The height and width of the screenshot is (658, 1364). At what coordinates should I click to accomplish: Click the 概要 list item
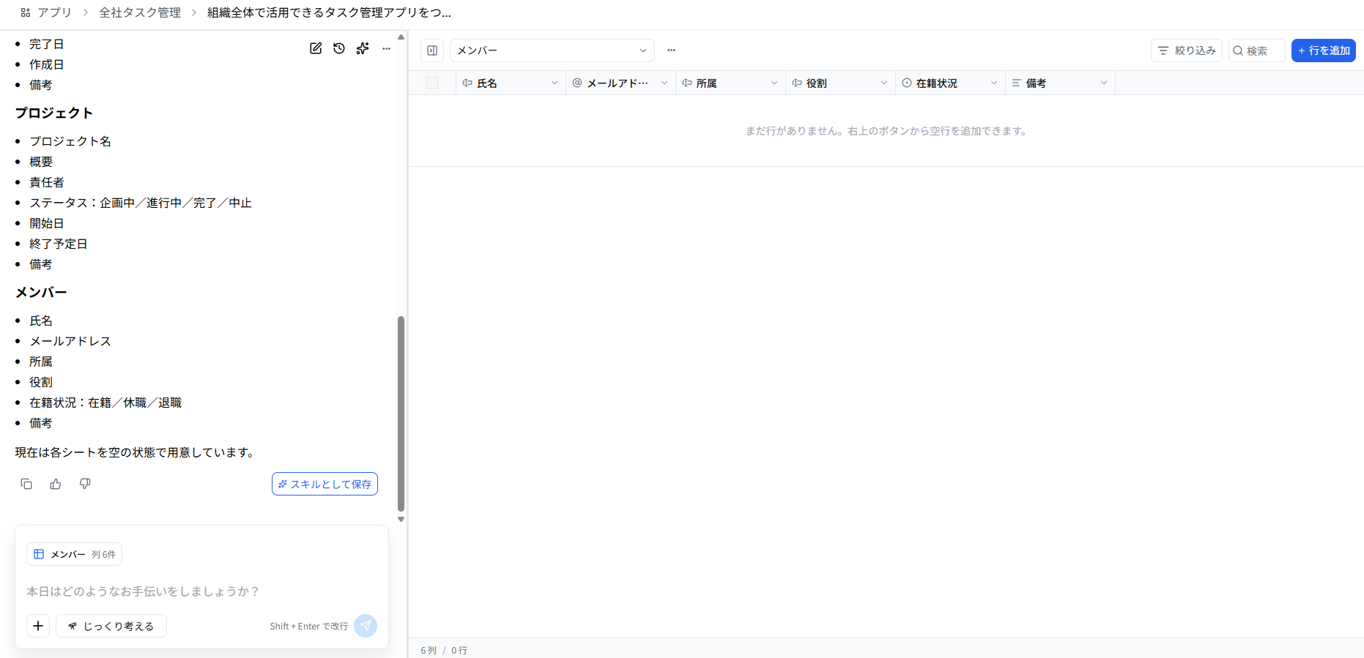(x=41, y=162)
